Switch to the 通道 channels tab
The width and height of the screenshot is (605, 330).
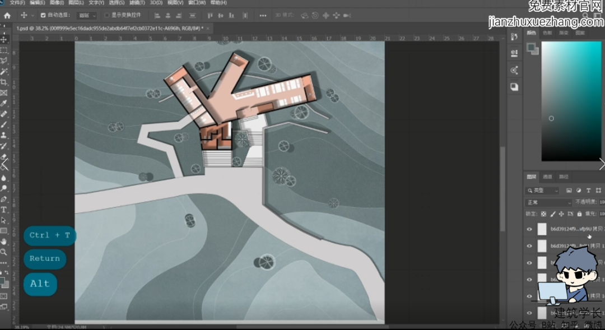(x=547, y=177)
